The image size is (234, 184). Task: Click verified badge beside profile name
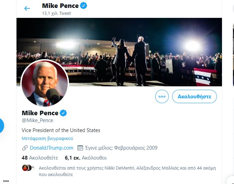(64, 113)
